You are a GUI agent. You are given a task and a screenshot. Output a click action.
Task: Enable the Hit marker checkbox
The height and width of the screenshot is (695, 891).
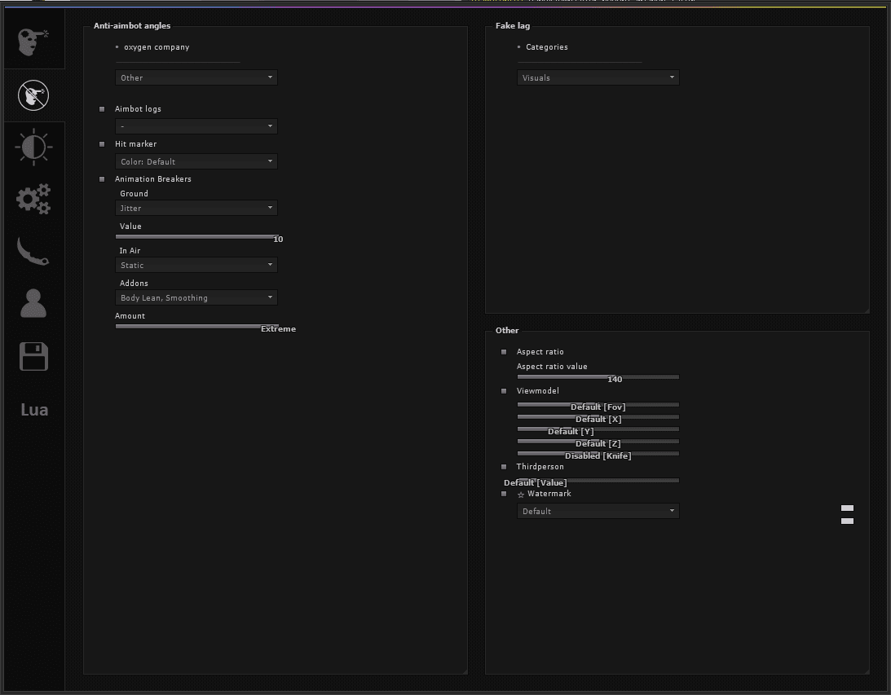pyautogui.click(x=102, y=144)
